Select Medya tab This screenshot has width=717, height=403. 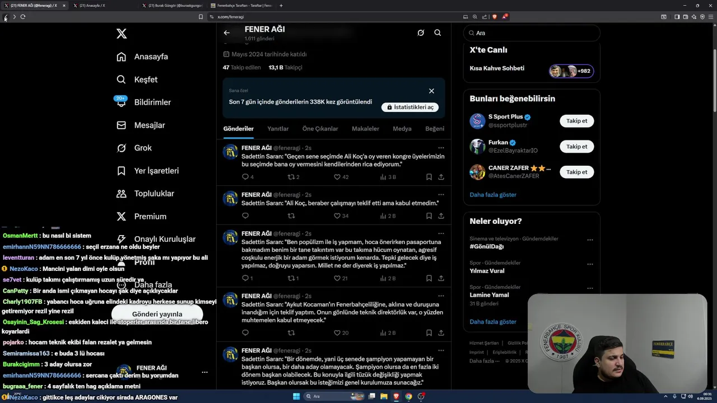[402, 129]
